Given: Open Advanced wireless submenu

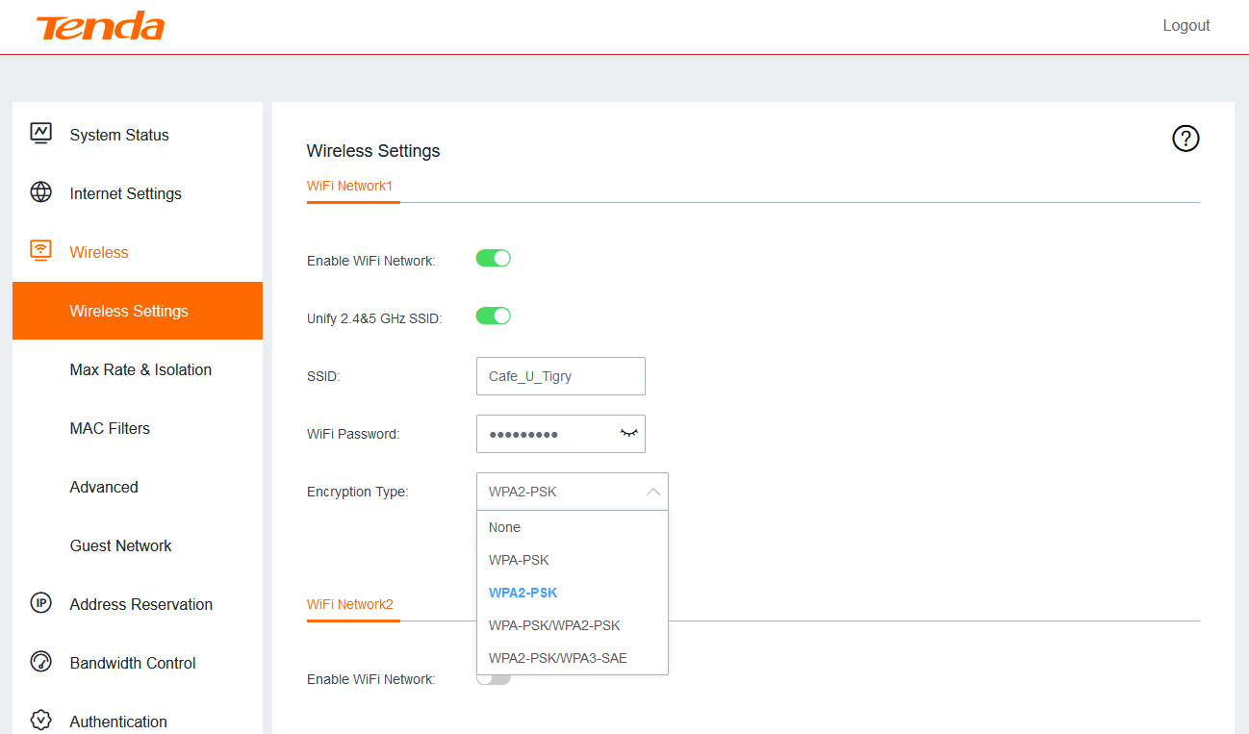Looking at the screenshot, I should [138, 487].
